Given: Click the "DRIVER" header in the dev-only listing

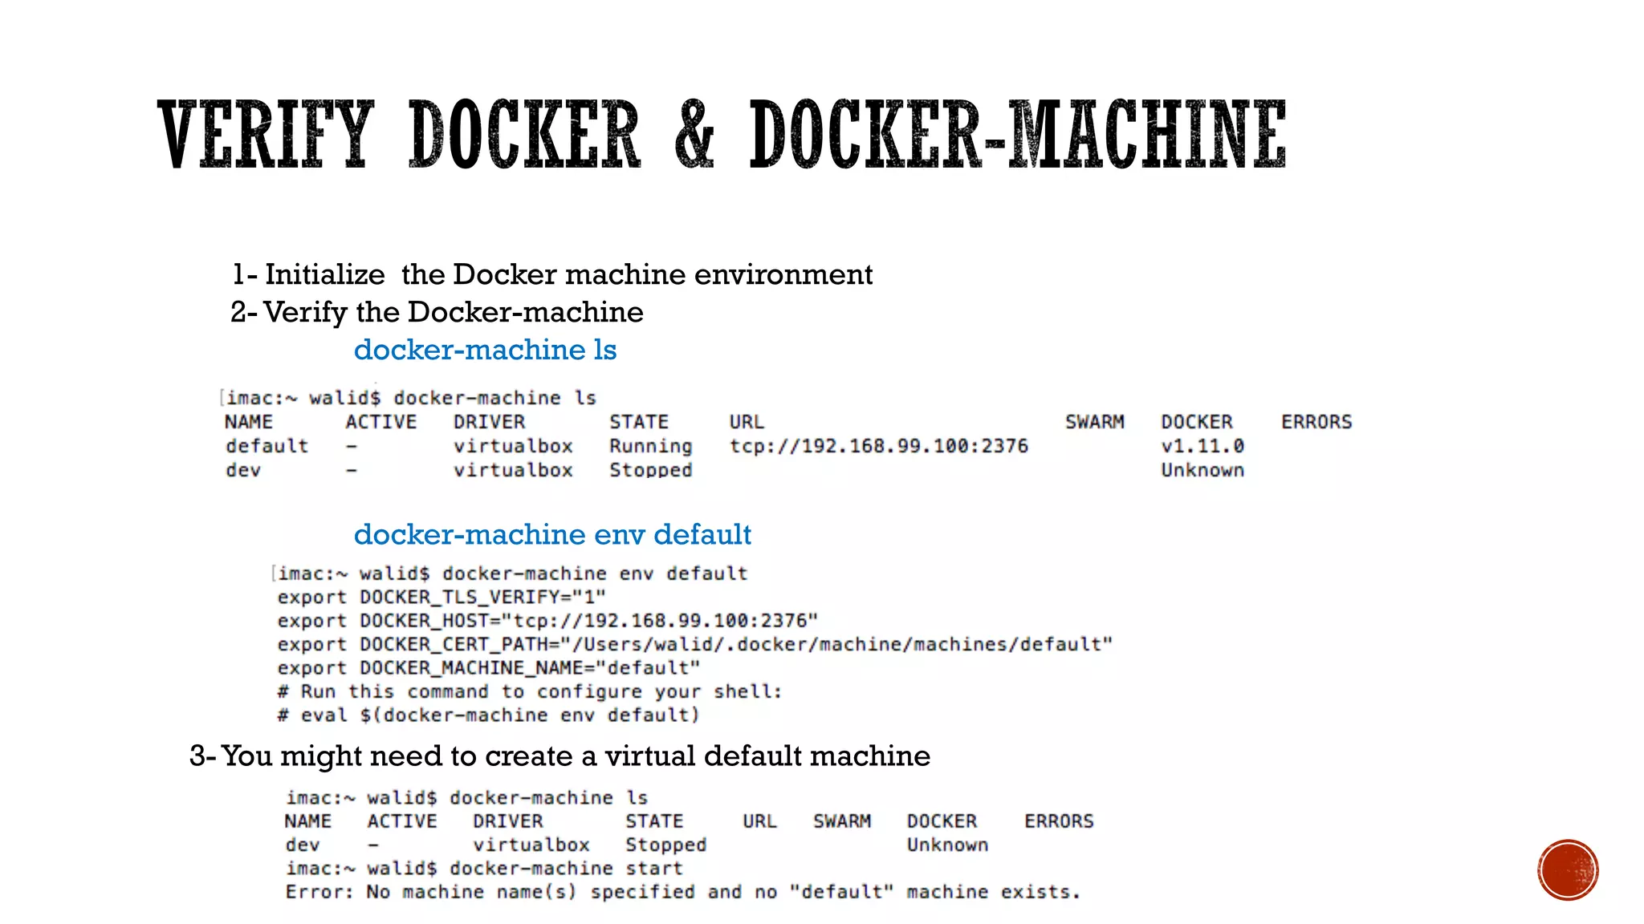Looking at the screenshot, I should (508, 821).
